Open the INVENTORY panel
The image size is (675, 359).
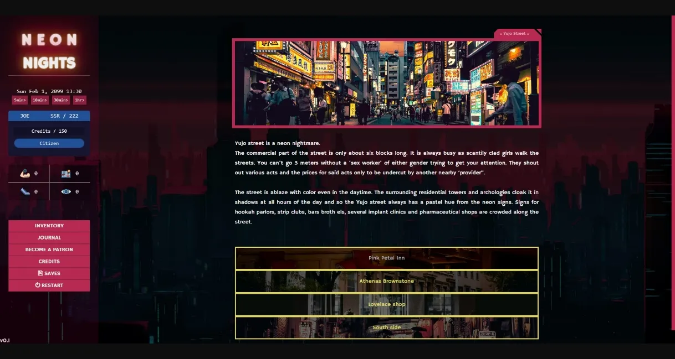click(49, 225)
